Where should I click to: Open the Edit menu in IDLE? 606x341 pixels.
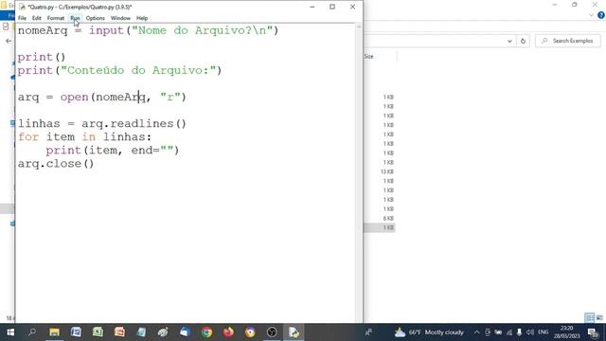tap(36, 18)
